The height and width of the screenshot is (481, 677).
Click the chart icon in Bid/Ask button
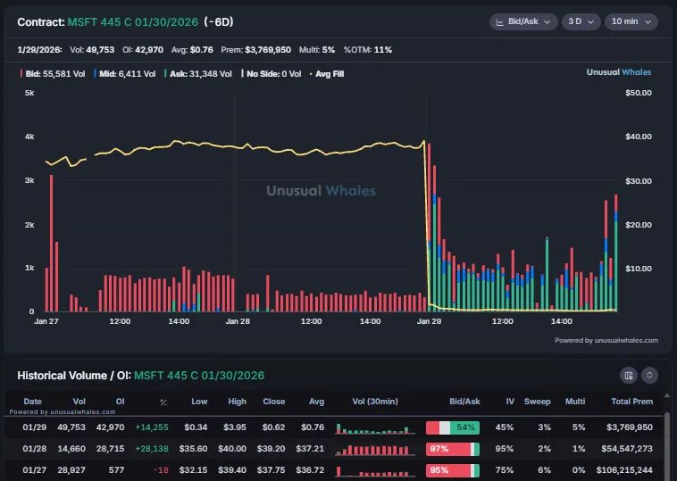click(x=499, y=22)
